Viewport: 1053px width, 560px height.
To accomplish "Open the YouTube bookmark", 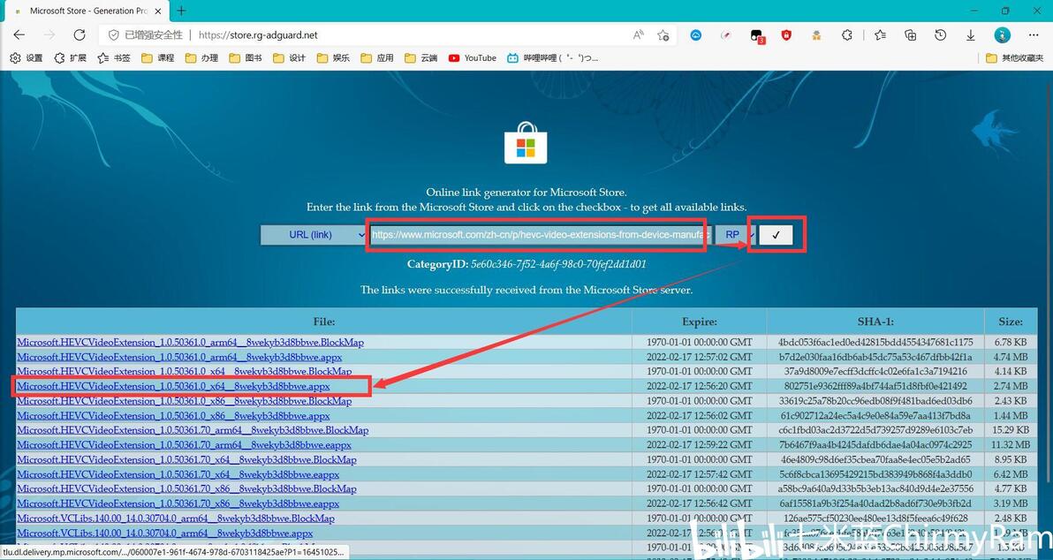I will pos(473,58).
